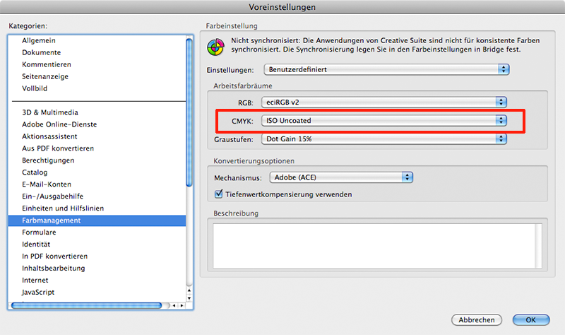Open the Graustufen dropdown
This screenshot has height=335, width=565.
[384, 139]
